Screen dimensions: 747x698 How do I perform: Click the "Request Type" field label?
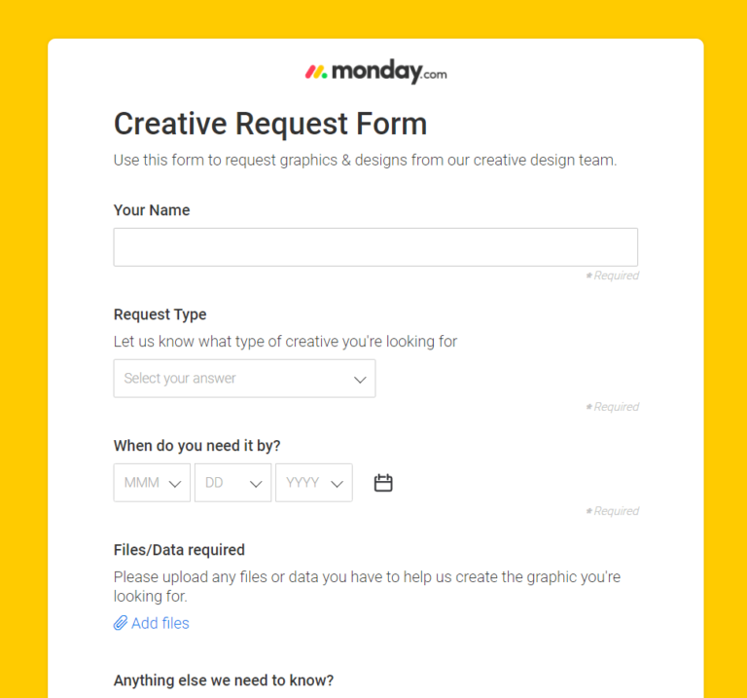pos(160,314)
